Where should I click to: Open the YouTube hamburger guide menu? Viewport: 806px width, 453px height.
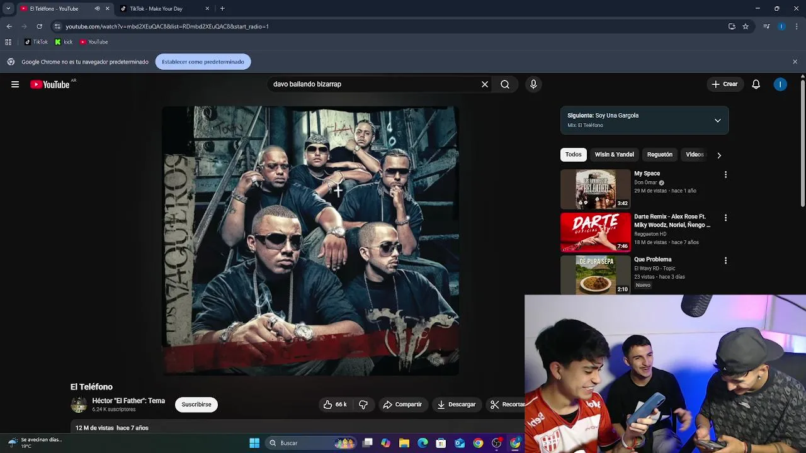point(15,84)
